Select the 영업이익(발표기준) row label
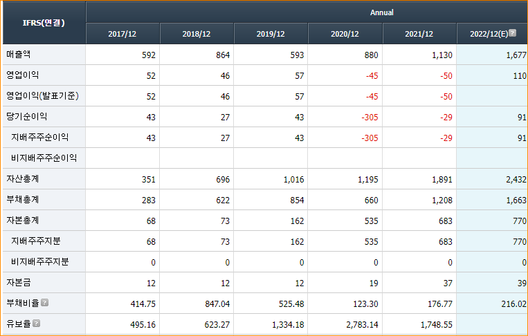 [x=42, y=96]
